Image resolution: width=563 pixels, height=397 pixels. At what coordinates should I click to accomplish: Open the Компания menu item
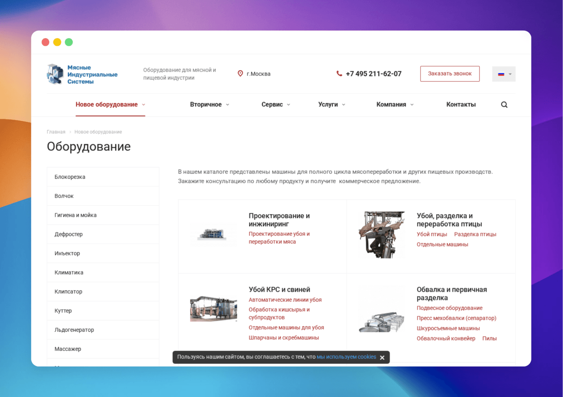click(x=391, y=104)
